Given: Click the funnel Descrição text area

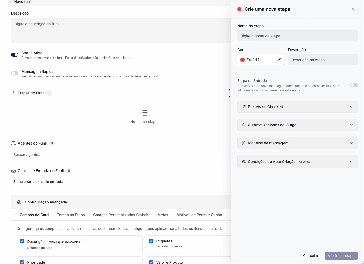Looking at the screenshot, I should click(x=121, y=31).
